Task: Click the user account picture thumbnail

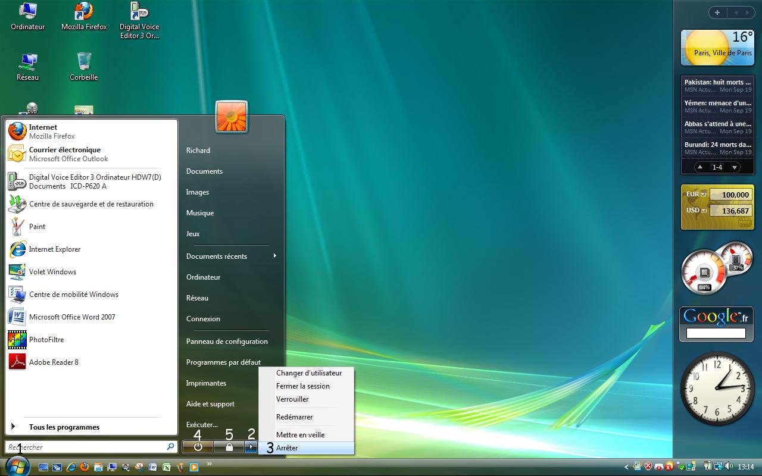Action: pos(232,117)
